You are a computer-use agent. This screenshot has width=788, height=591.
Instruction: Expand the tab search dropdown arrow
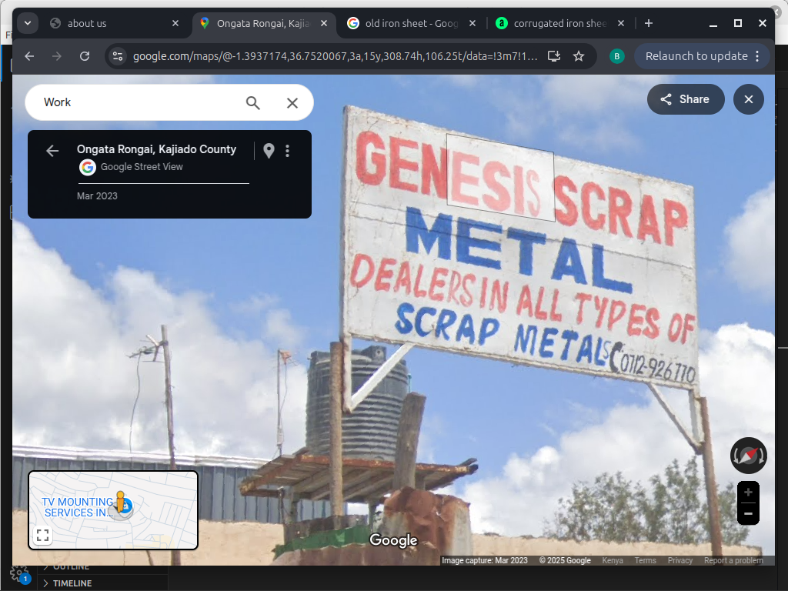coord(28,23)
